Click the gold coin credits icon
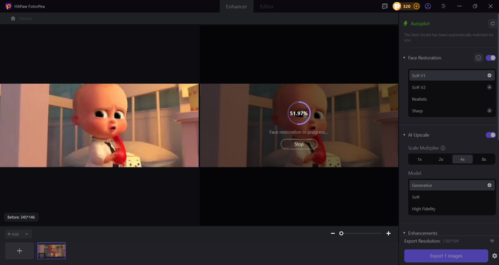The width and height of the screenshot is (499, 265). 397,6
